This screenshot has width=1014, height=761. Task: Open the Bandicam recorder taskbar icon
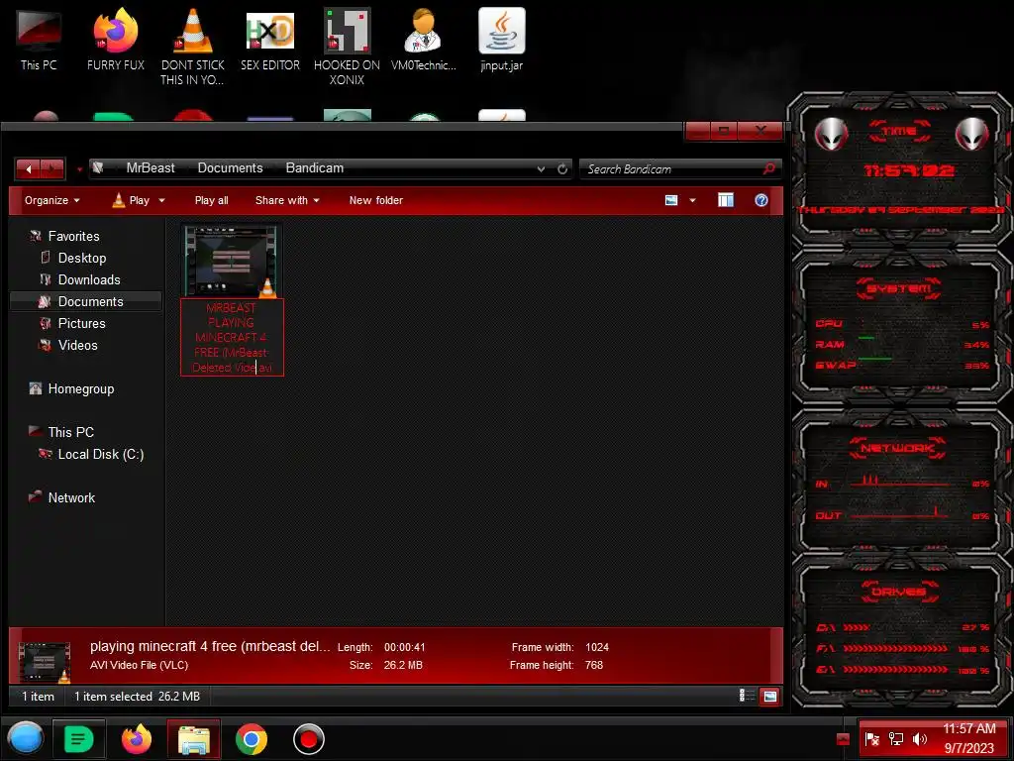[x=309, y=739]
